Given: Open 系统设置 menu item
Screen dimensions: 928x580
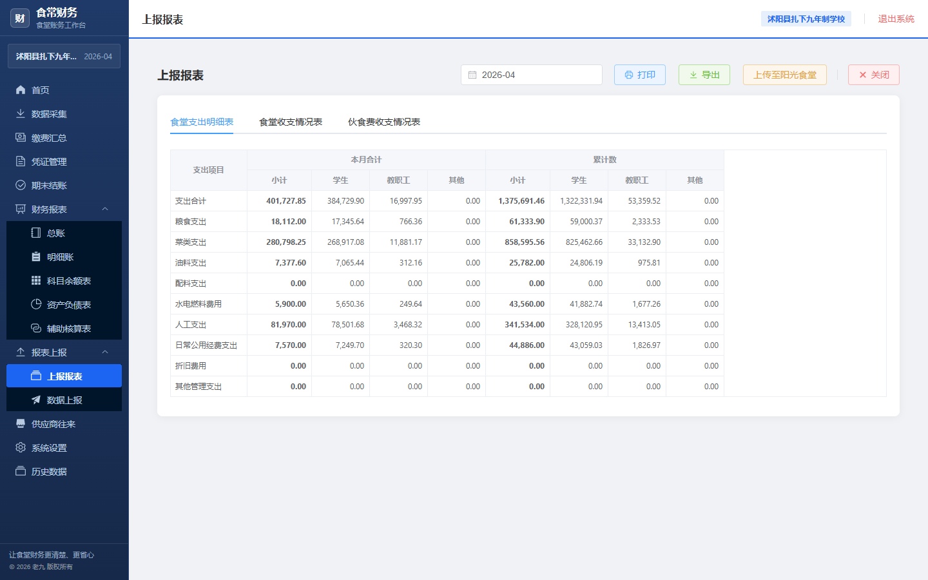Looking at the screenshot, I should coord(64,447).
